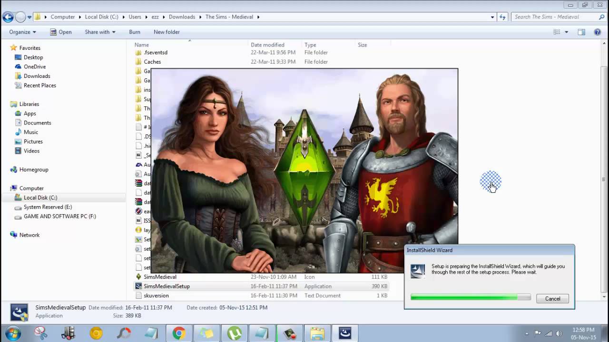The width and height of the screenshot is (609, 342).
Task: Open the recent pages dropdown arrow
Action: point(29,17)
